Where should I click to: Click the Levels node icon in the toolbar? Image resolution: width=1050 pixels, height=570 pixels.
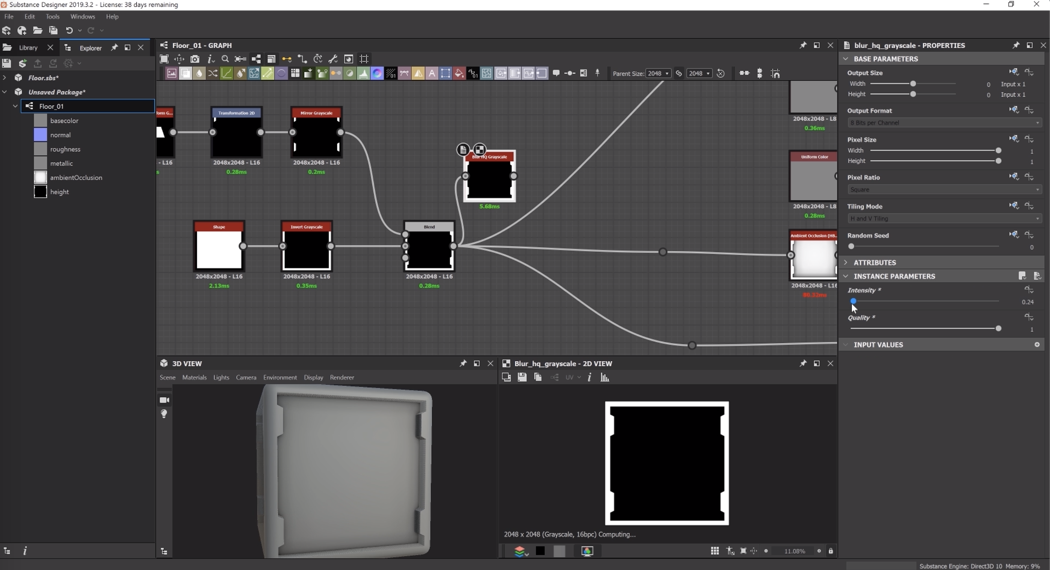coord(363,73)
